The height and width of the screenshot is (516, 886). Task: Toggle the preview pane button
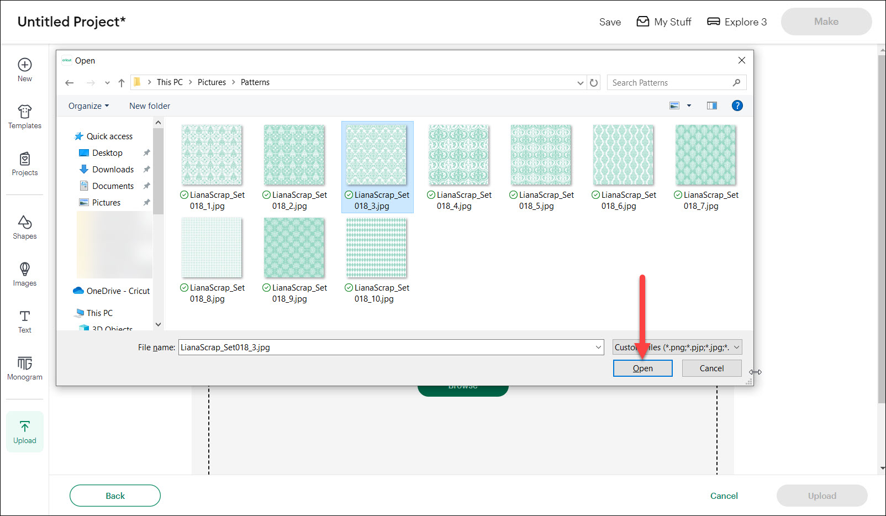tap(711, 106)
